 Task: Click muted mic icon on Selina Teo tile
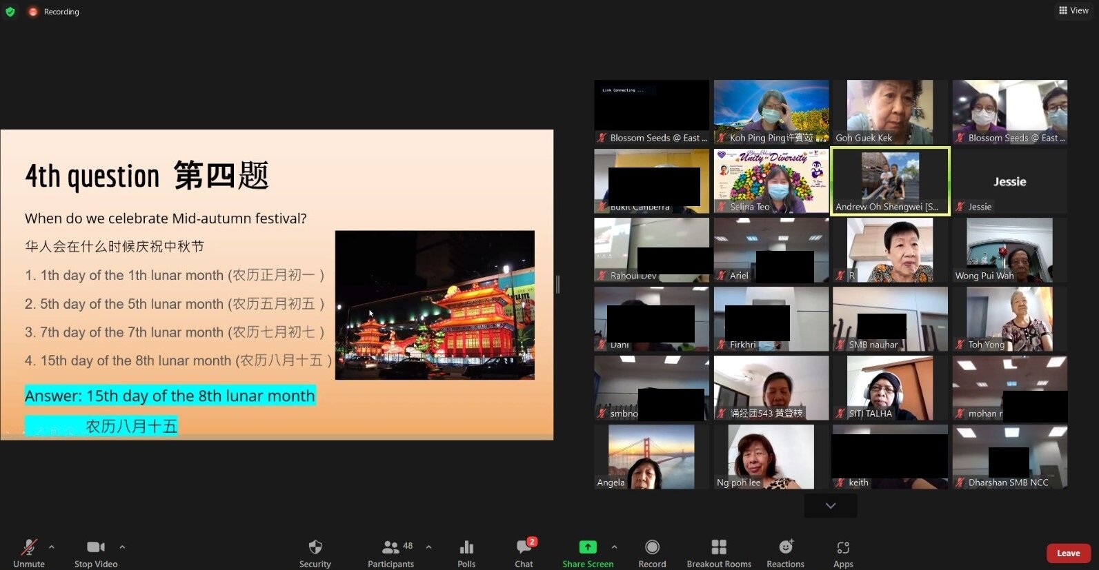[722, 207]
